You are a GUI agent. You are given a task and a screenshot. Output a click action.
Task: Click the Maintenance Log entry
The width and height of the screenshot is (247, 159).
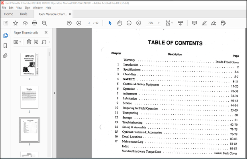(133, 141)
